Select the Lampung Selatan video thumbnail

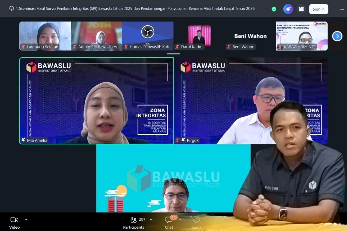pos(45,36)
